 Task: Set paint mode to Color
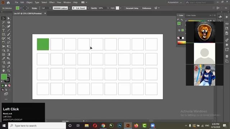point(3,86)
